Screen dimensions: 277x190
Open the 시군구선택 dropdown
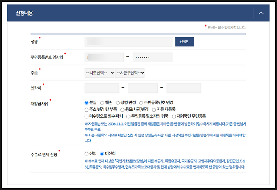tap(130, 73)
